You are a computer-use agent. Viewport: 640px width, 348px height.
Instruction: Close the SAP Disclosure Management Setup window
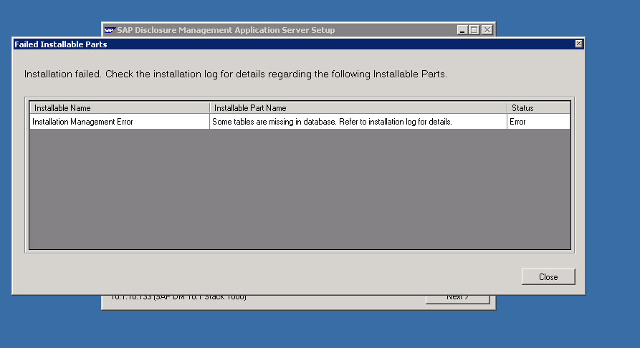click(x=487, y=30)
